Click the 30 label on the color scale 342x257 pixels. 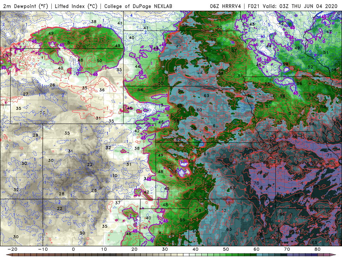(x=165, y=249)
